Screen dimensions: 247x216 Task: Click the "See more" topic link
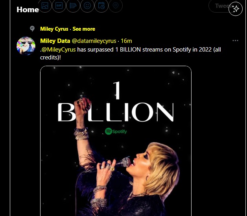pyautogui.click(x=84, y=29)
